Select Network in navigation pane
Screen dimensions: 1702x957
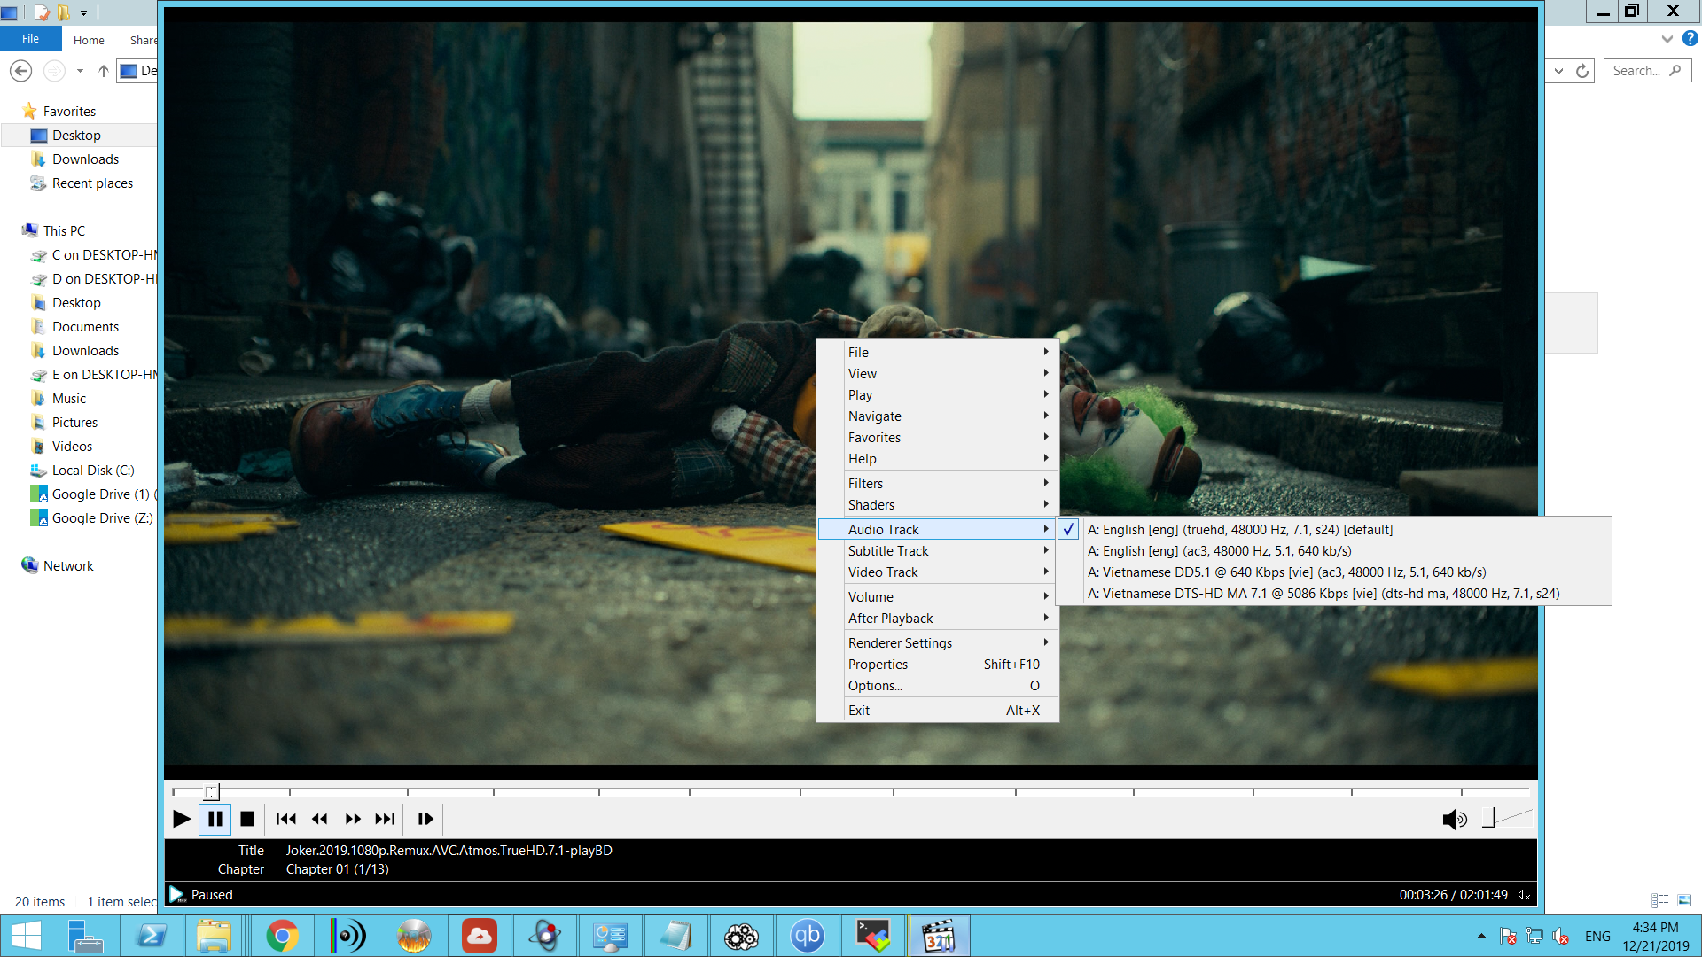tap(68, 566)
